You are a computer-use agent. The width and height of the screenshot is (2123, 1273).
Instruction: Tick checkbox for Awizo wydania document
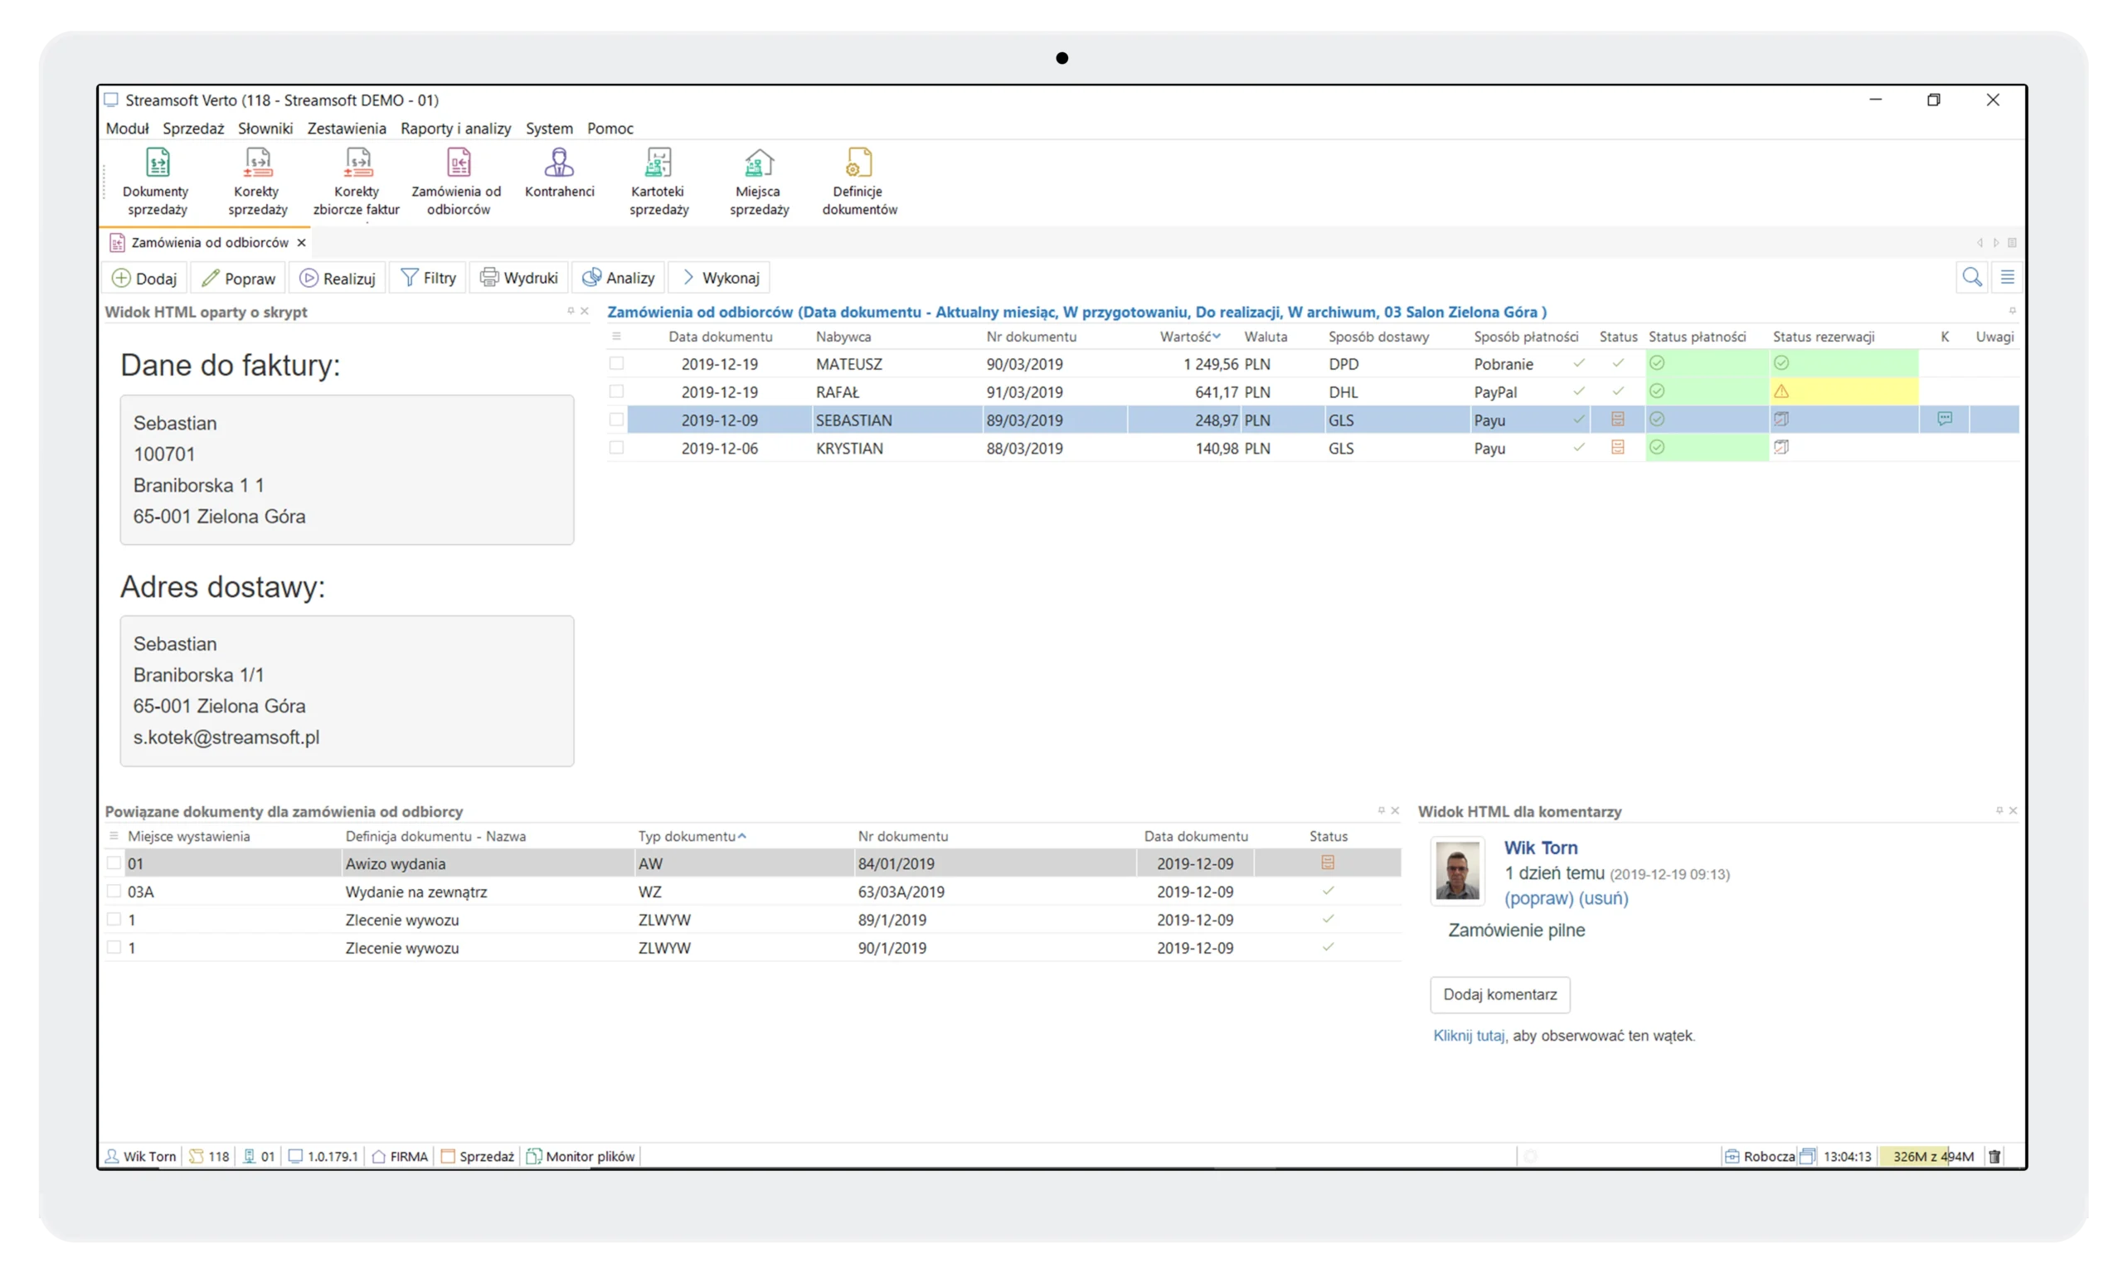coord(114,863)
